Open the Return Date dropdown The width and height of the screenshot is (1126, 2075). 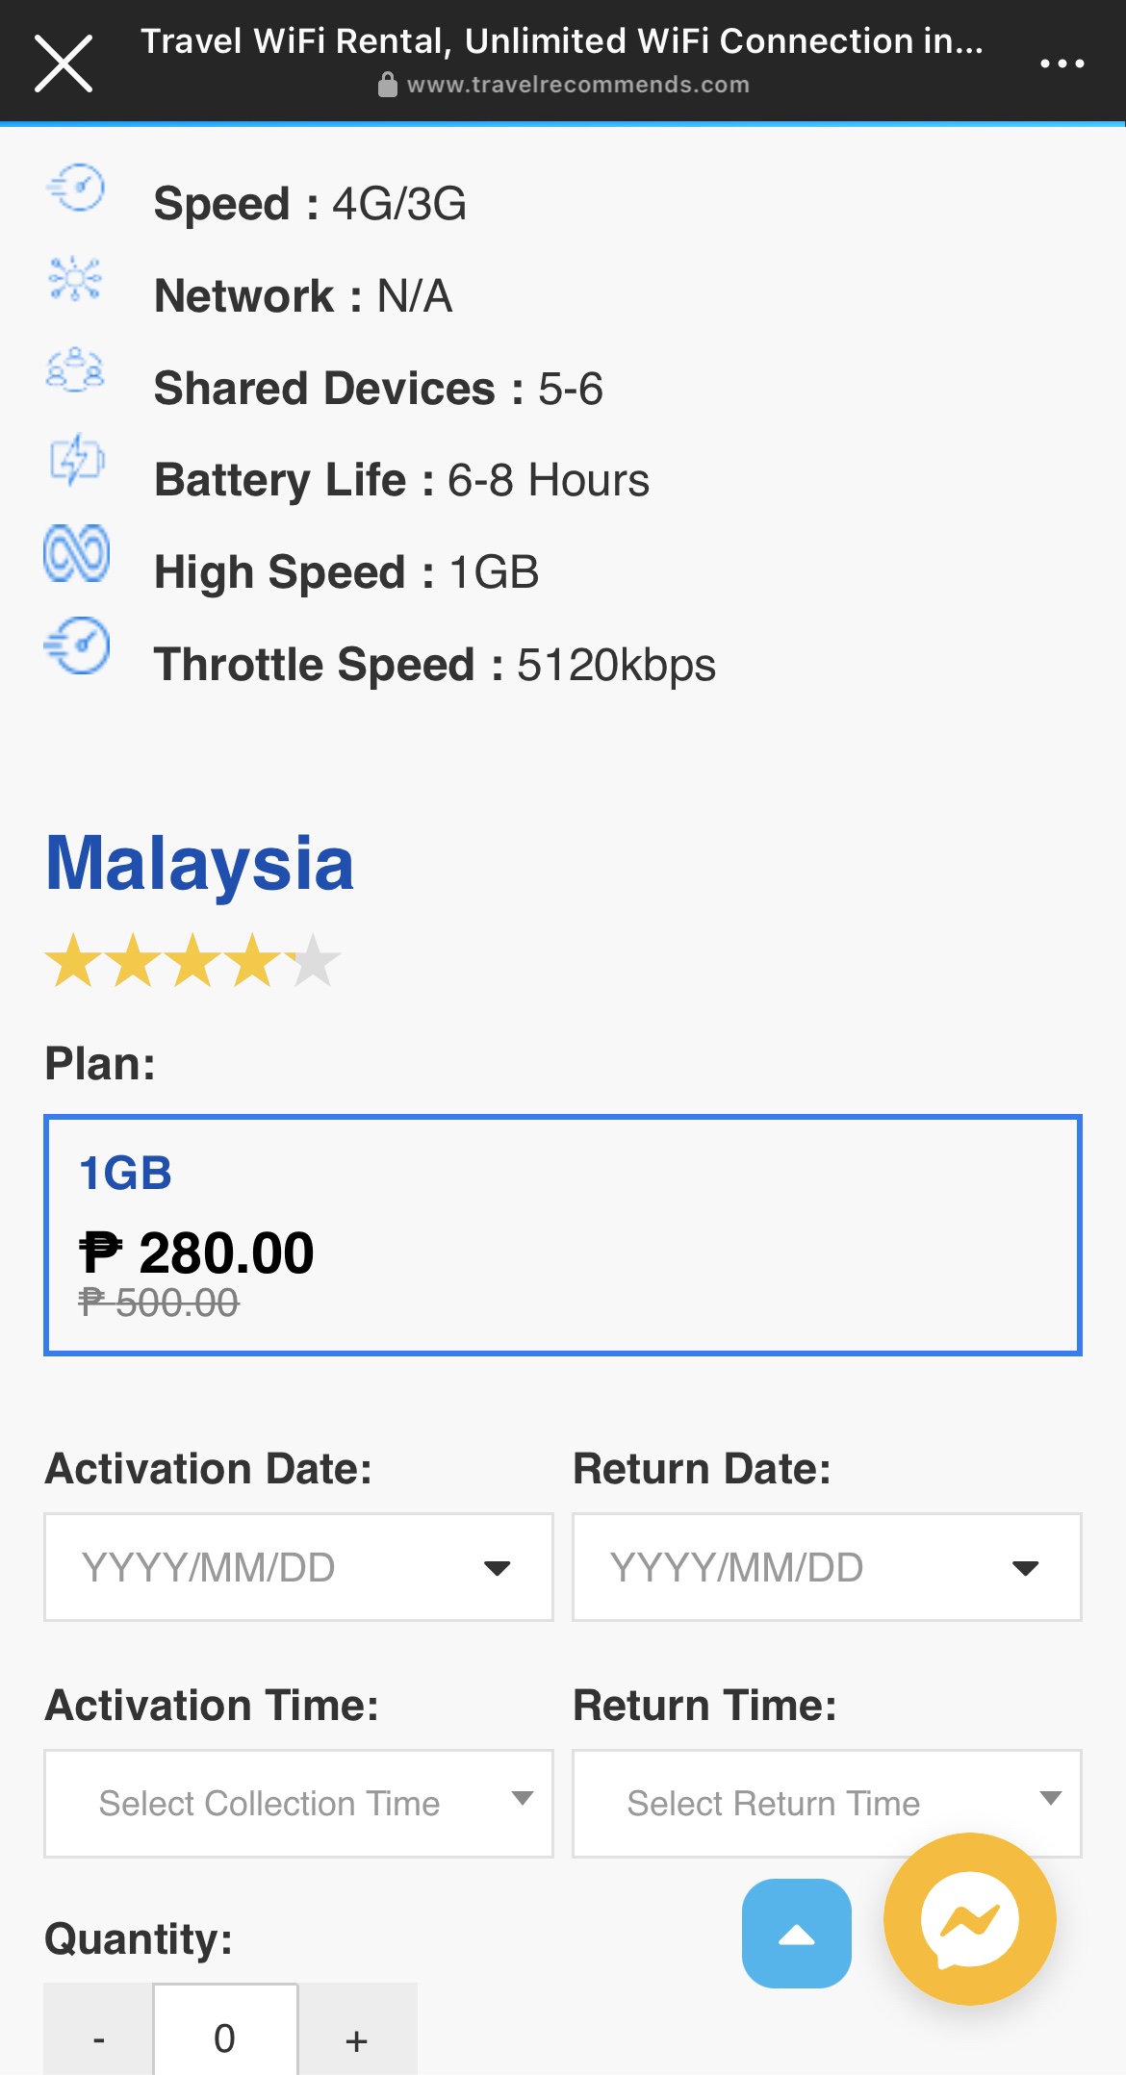(827, 1567)
